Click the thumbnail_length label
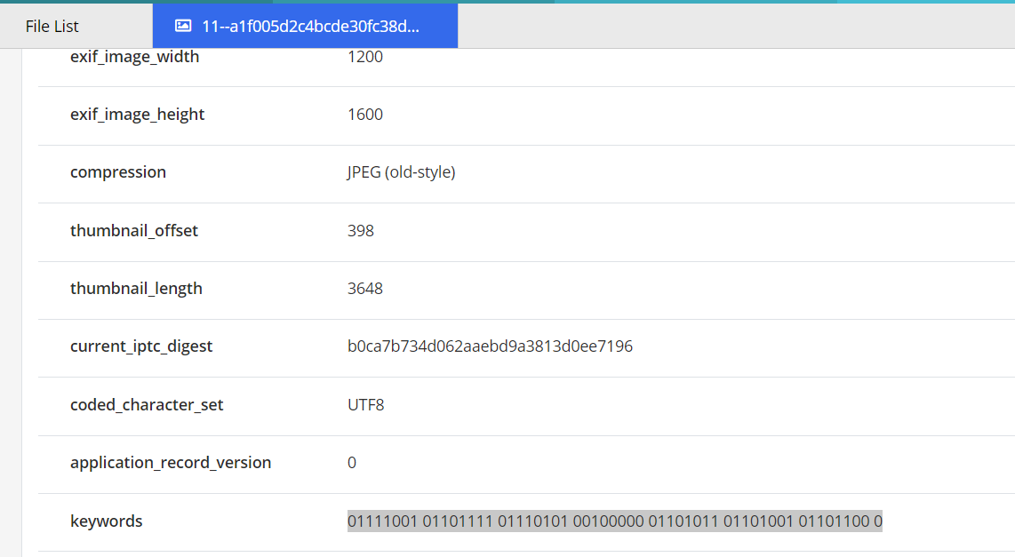Screen dimensions: 1015x557 click(136, 289)
